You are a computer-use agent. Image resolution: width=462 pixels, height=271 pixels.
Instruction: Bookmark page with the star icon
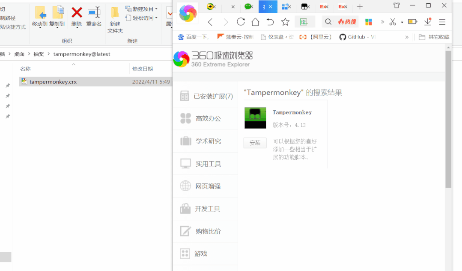pyautogui.click(x=285, y=22)
